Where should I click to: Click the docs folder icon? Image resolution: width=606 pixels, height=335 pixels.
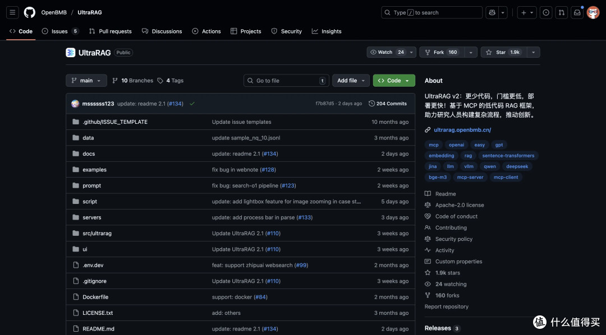click(76, 153)
